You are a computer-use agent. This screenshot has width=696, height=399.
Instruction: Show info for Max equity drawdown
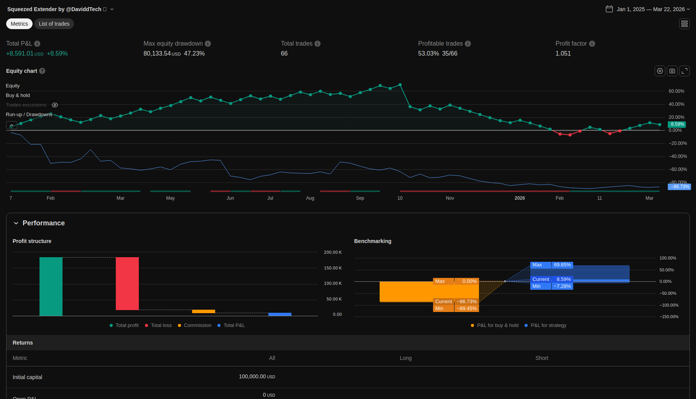(208, 44)
